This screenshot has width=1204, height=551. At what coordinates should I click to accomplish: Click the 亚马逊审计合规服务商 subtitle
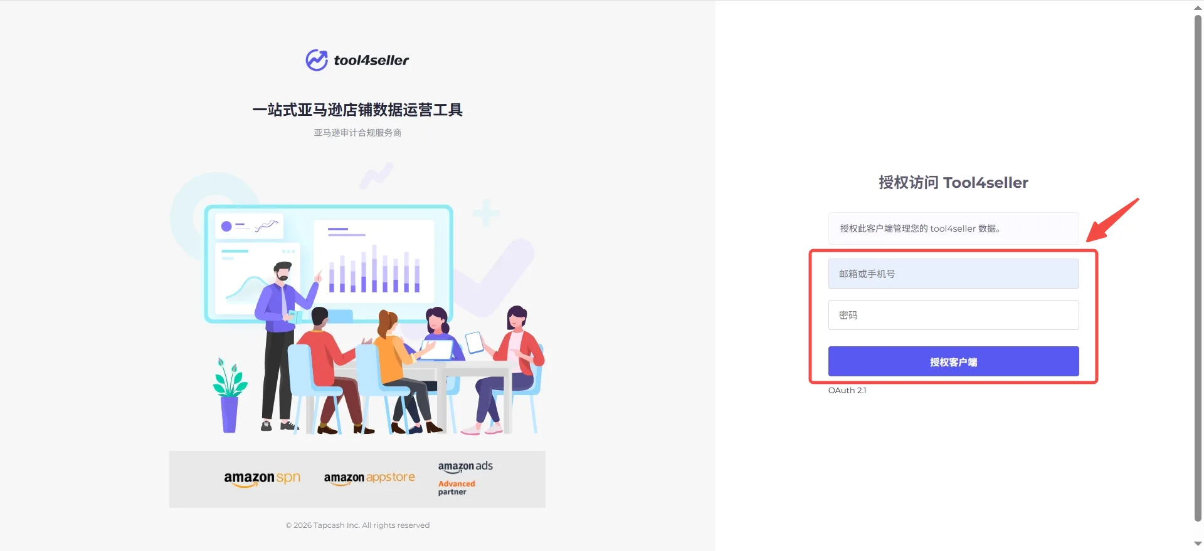(357, 133)
